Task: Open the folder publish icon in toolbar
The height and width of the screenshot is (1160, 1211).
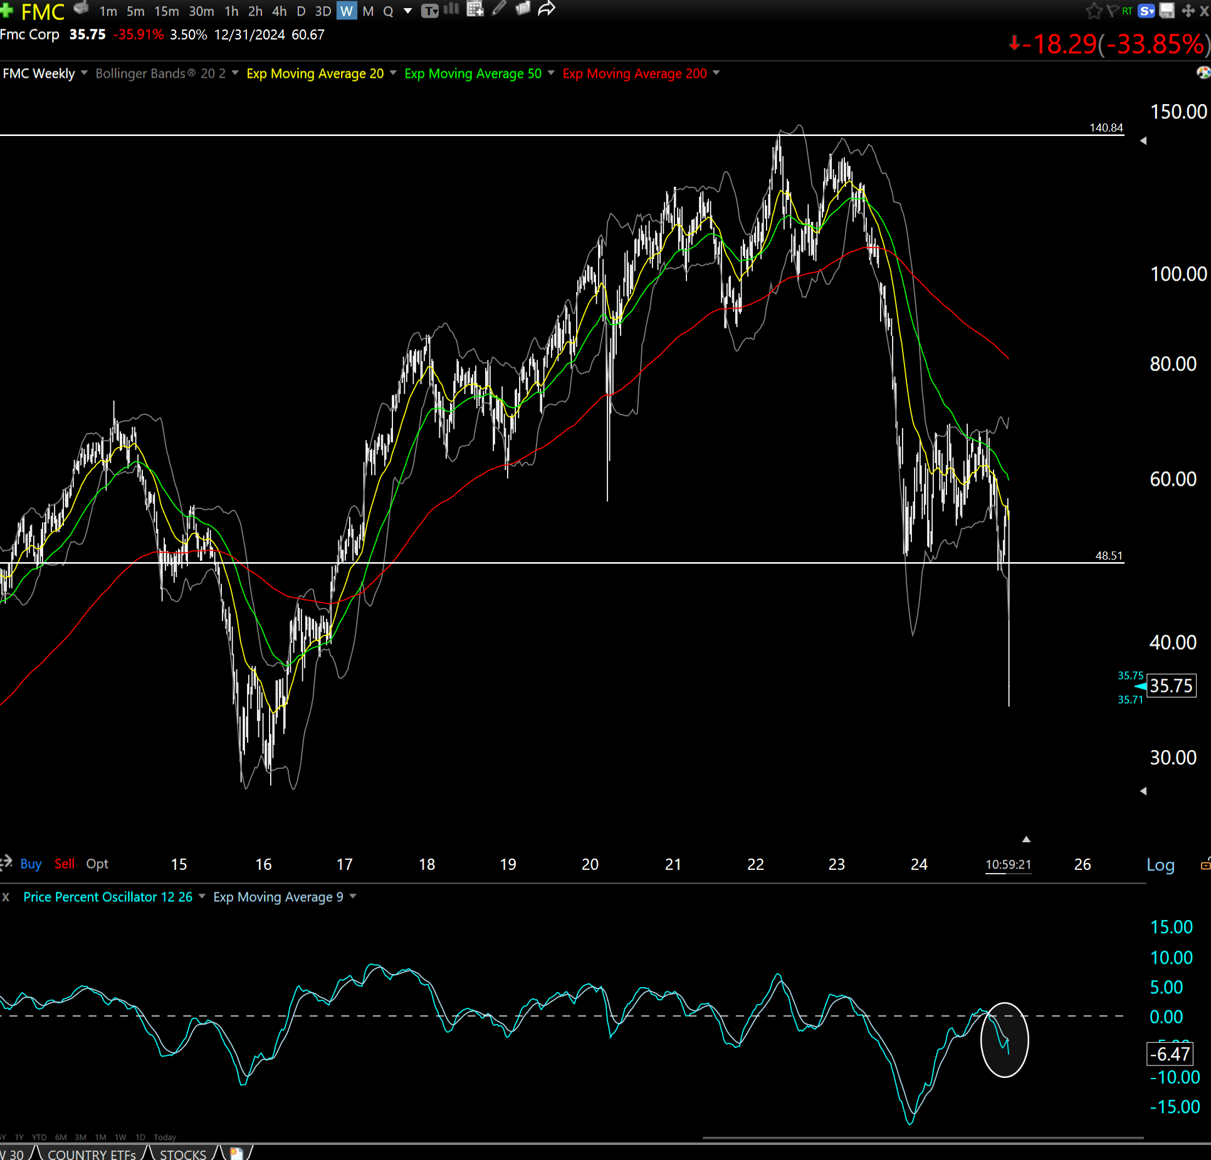Action: pyautogui.click(x=523, y=9)
